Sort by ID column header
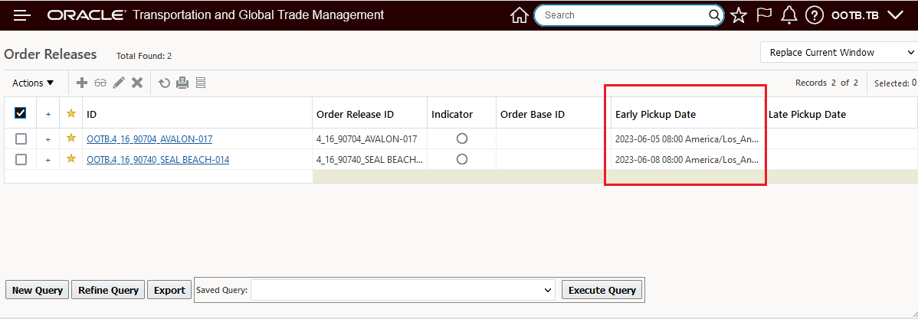Image resolution: width=918 pixels, height=319 pixels. click(x=91, y=115)
